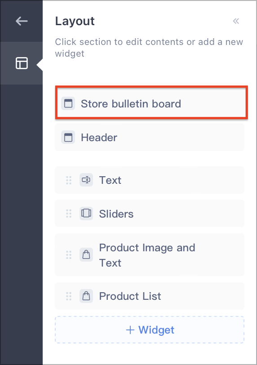Click the drag handle beside Product List
Viewport: 257px width, 365px height.
(69, 296)
